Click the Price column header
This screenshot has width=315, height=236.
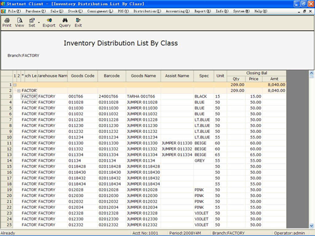tap(254, 79)
